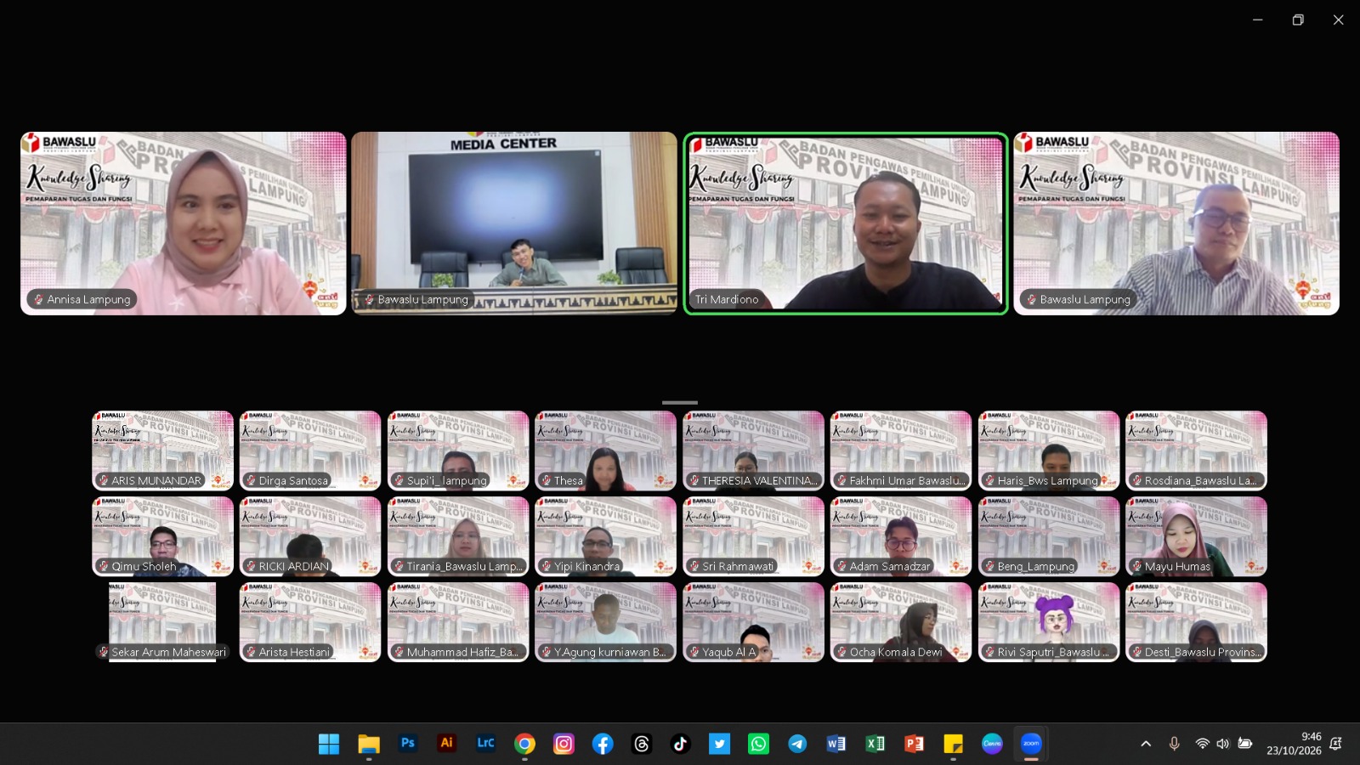
Task: Select Annisa Lampung's video tile
Action: [184, 224]
